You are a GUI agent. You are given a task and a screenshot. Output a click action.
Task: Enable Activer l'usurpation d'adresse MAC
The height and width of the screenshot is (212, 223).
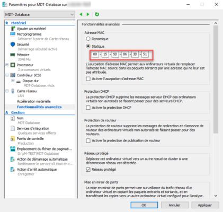coord(88,78)
